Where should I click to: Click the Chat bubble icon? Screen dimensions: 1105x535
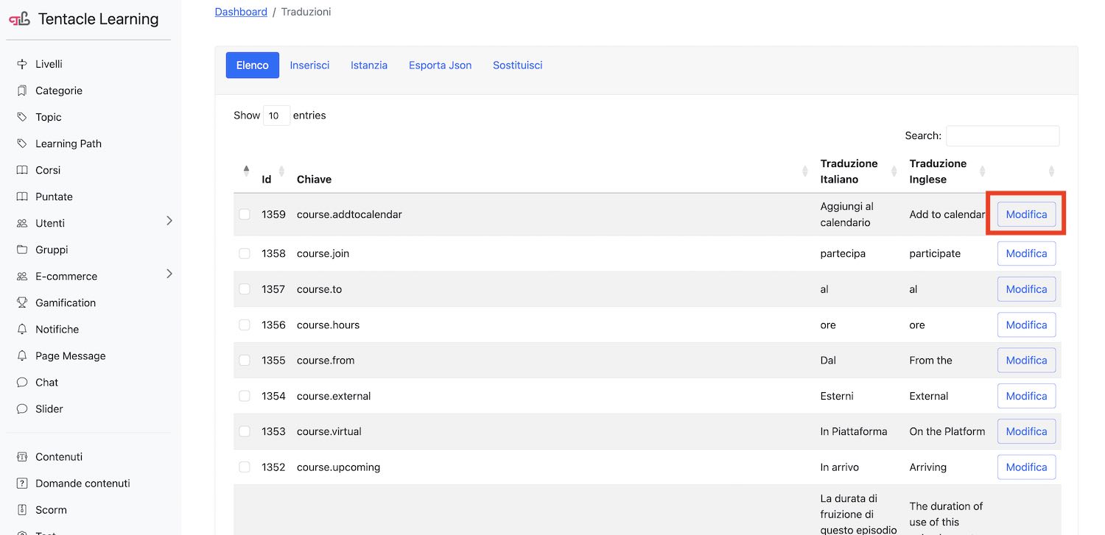(x=22, y=382)
